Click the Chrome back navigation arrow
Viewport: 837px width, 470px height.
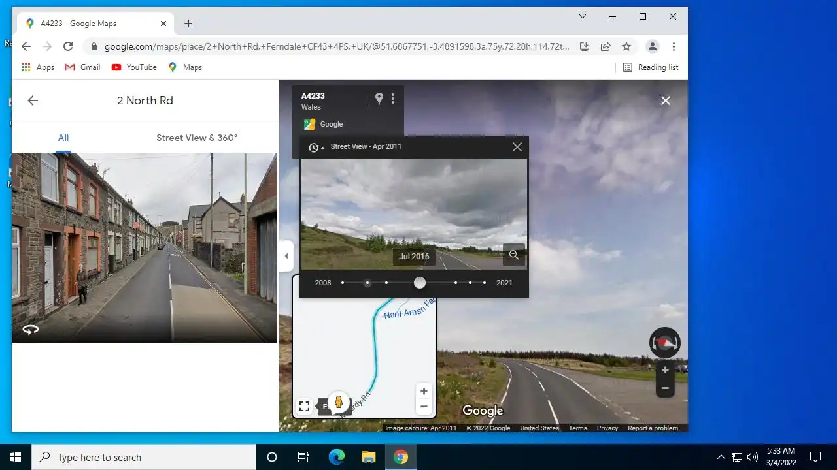[26, 46]
